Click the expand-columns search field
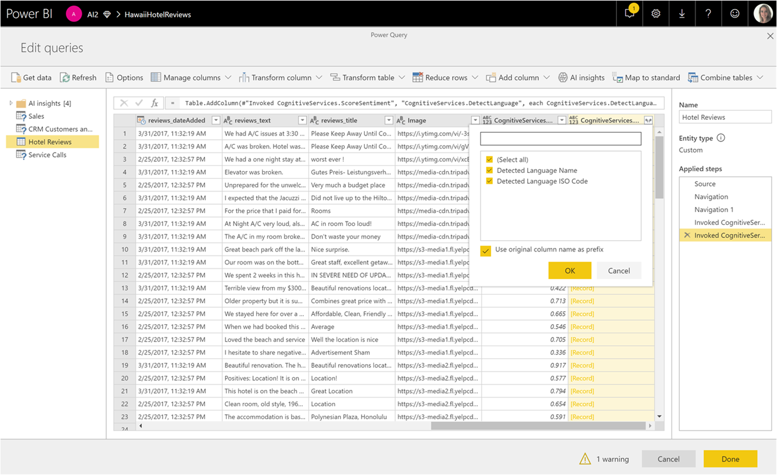 point(561,139)
